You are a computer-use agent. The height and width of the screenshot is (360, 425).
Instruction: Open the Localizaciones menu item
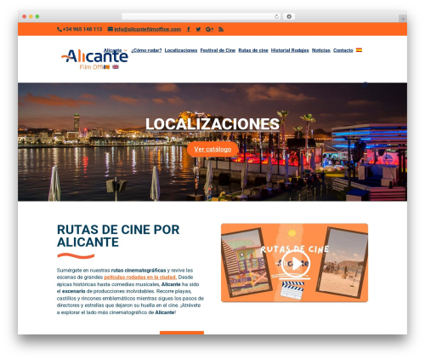[x=181, y=50]
